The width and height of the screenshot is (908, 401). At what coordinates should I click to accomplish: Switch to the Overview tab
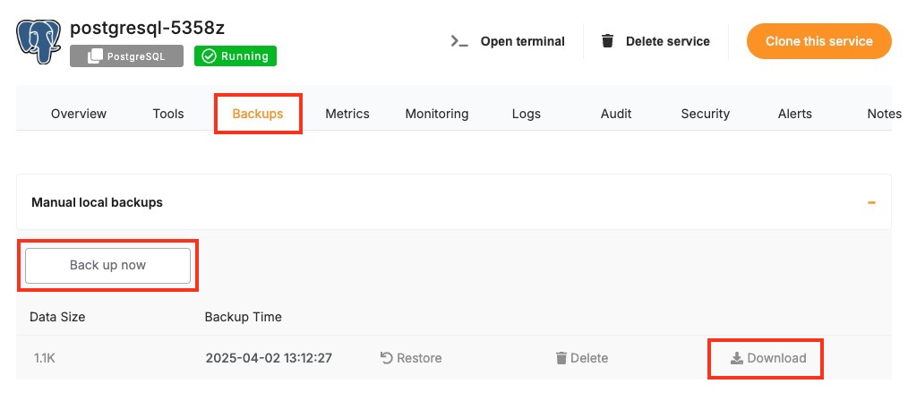pos(79,114)
